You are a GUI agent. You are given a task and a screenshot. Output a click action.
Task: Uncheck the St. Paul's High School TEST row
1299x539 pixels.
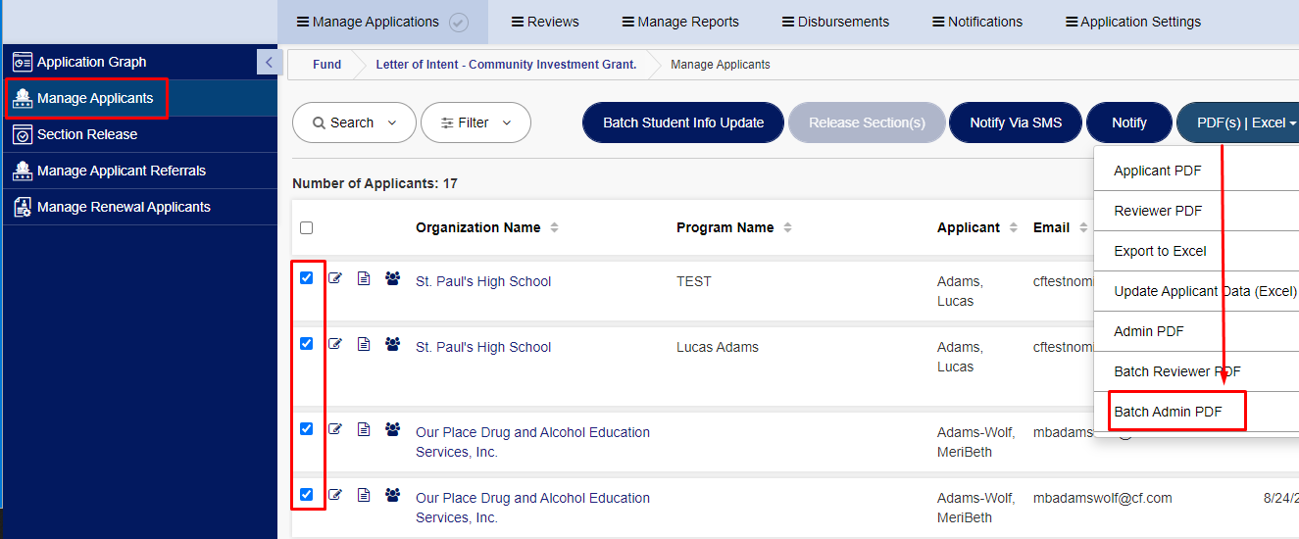[307, 278]
